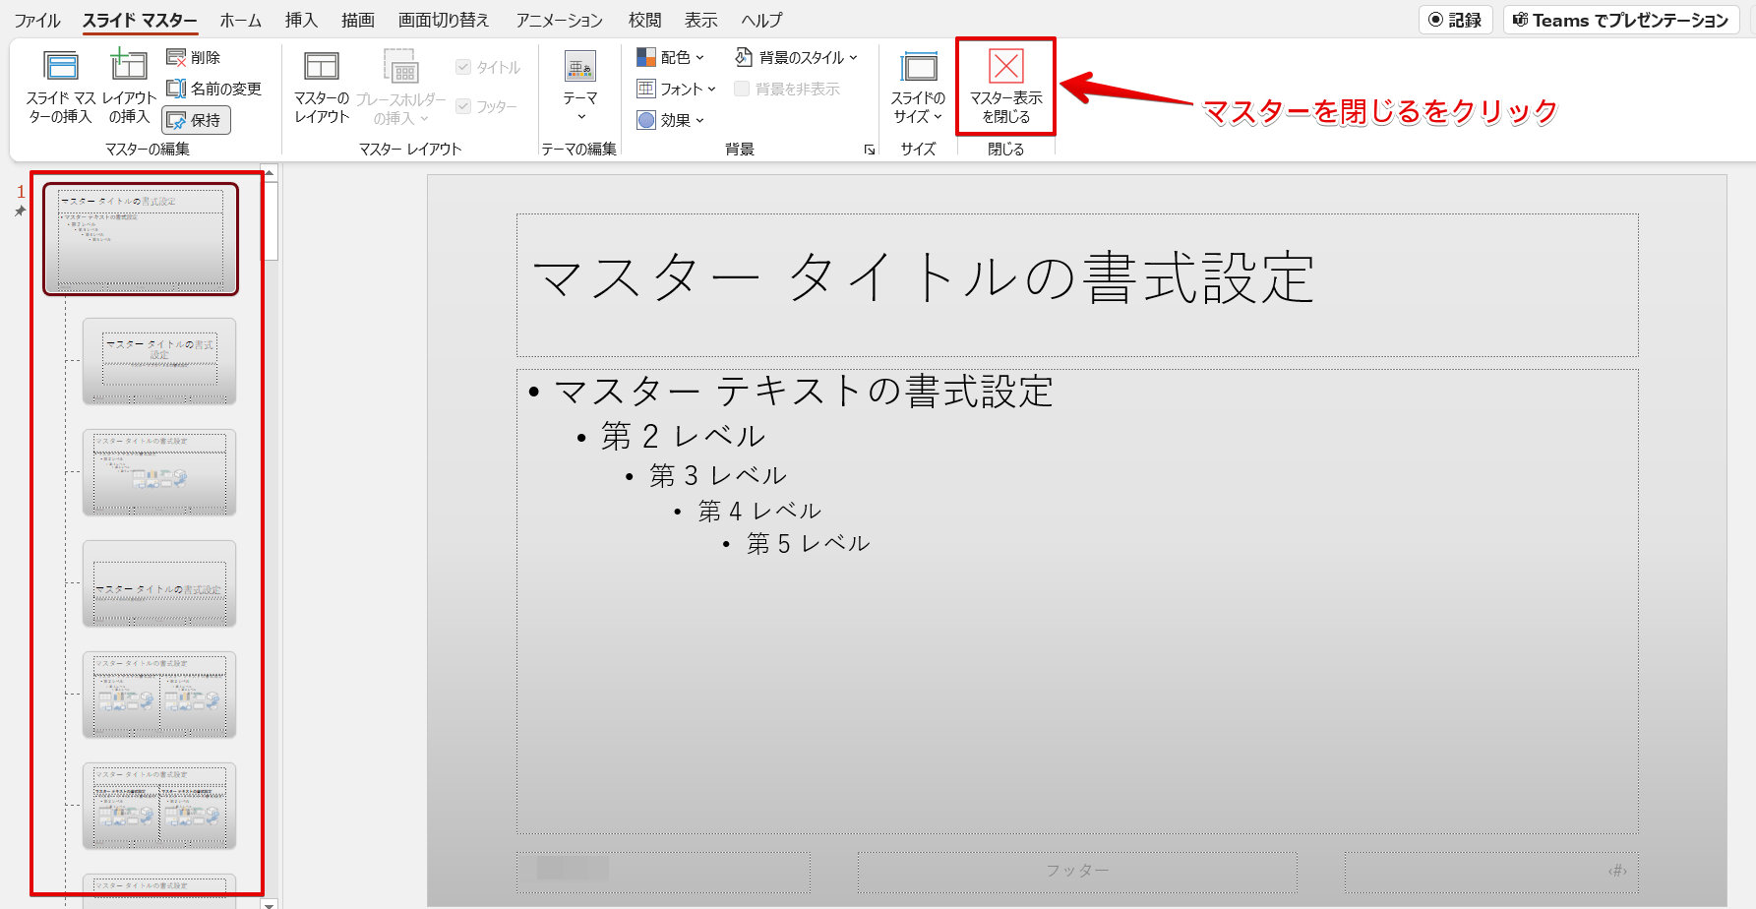Image resolution: width=1756 pixels, height=909 pixels.
Task: Open the Background Styles (背景のスタイル) dropdown
Action: (x=797, y=58)
